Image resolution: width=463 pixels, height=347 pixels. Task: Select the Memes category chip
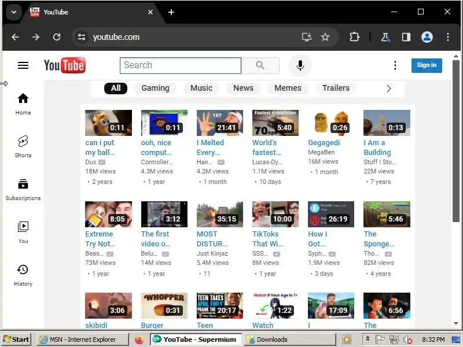pyautogui.click(x=288, y=88)
